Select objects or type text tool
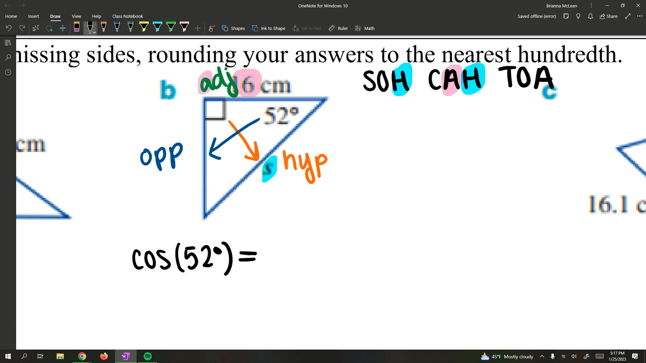This screenshot has width=646, height=363. (36, 28)
